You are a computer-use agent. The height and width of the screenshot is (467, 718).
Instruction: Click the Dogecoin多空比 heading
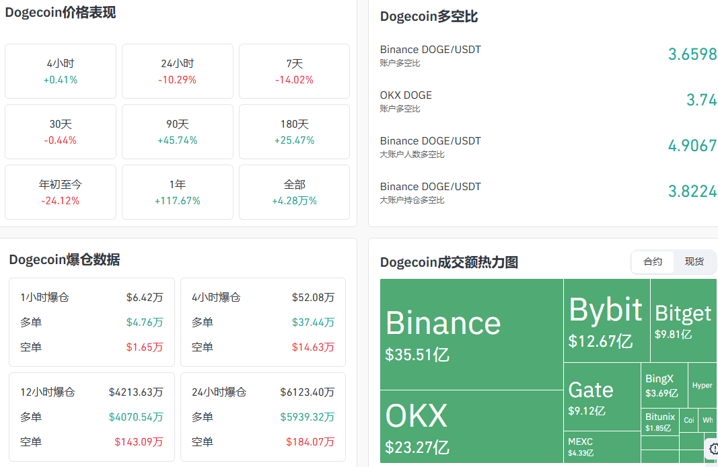pyautogui.click(x=429, y=17)
